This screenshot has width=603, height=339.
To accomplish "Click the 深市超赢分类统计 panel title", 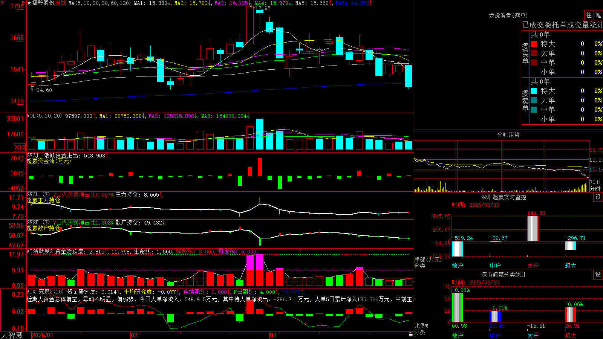I will (504, 275).
